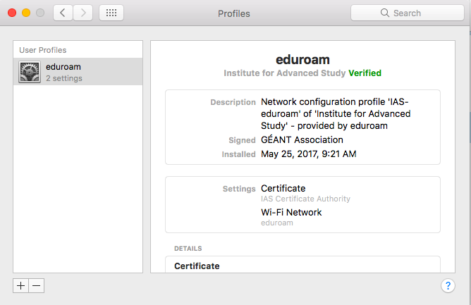
Task: Click the User Profiles list header
Action: tap(43, 50)
